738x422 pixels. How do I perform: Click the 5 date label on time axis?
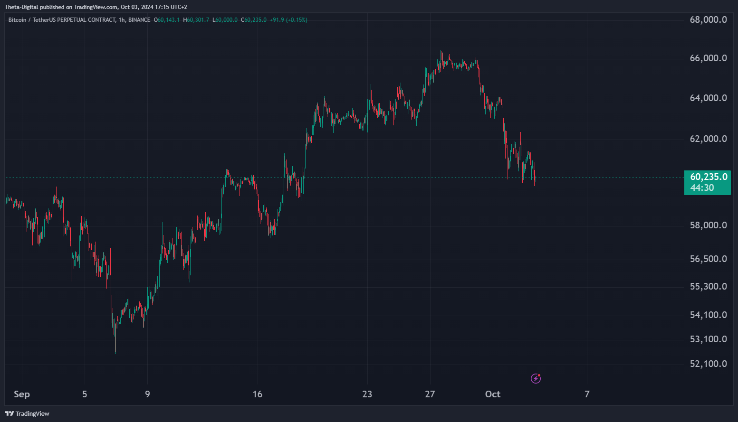85,394
